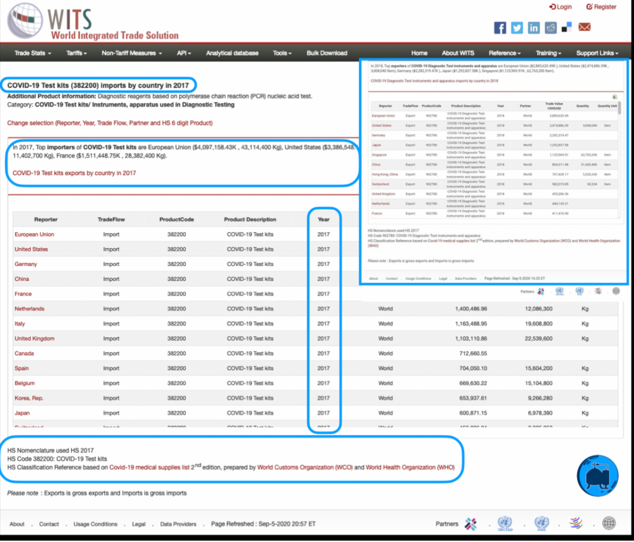Image resolution: width=634 pixels, height=542 pixels.
Task: Click Belgium reporter link
Action: (x=25, y=383)
